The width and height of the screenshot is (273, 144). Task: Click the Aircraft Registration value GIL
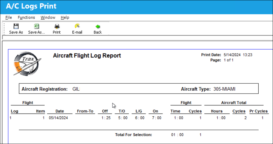pos(76,89)
